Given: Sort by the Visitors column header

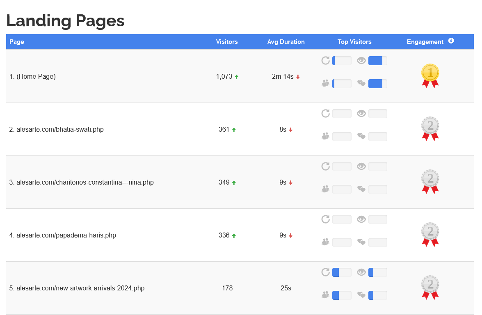Looking at the screenshot, I should (x=227, y=42).
